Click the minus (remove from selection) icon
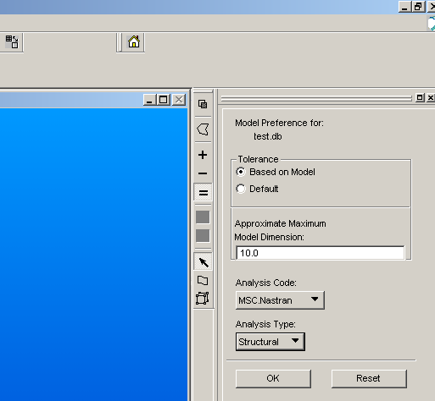Viewport: 435px width, 401px height. (x=203, y=173)
